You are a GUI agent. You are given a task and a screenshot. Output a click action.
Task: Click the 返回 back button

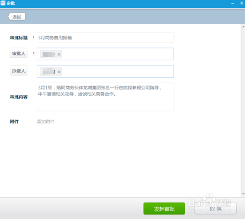[17, 17]
